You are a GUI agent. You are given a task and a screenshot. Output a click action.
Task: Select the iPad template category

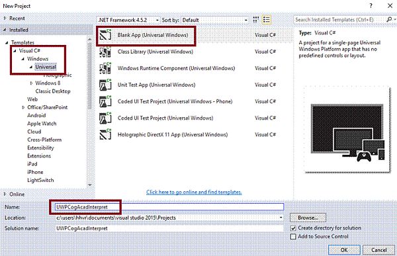click(x=32, y=164)
